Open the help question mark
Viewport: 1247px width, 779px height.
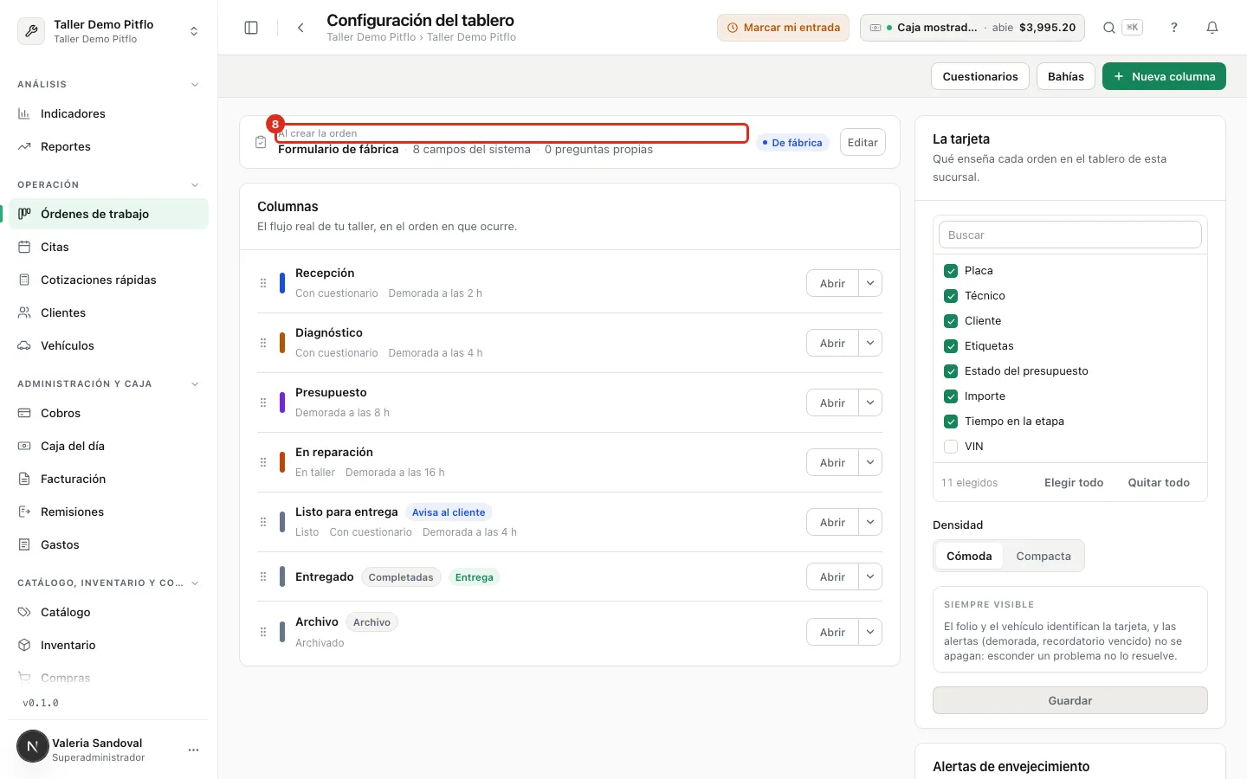(1174, 28)
